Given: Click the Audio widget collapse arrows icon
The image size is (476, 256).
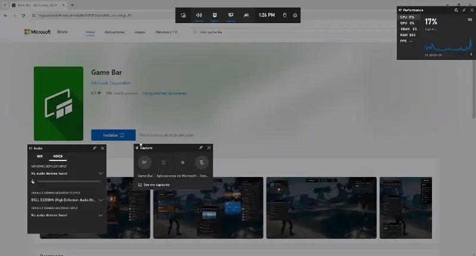Looking at the screenshot, I should pos(31,148).
